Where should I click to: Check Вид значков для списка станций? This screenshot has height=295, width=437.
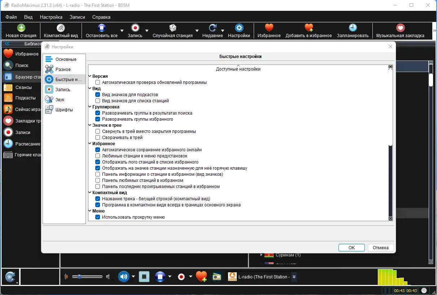click(97, 101)
